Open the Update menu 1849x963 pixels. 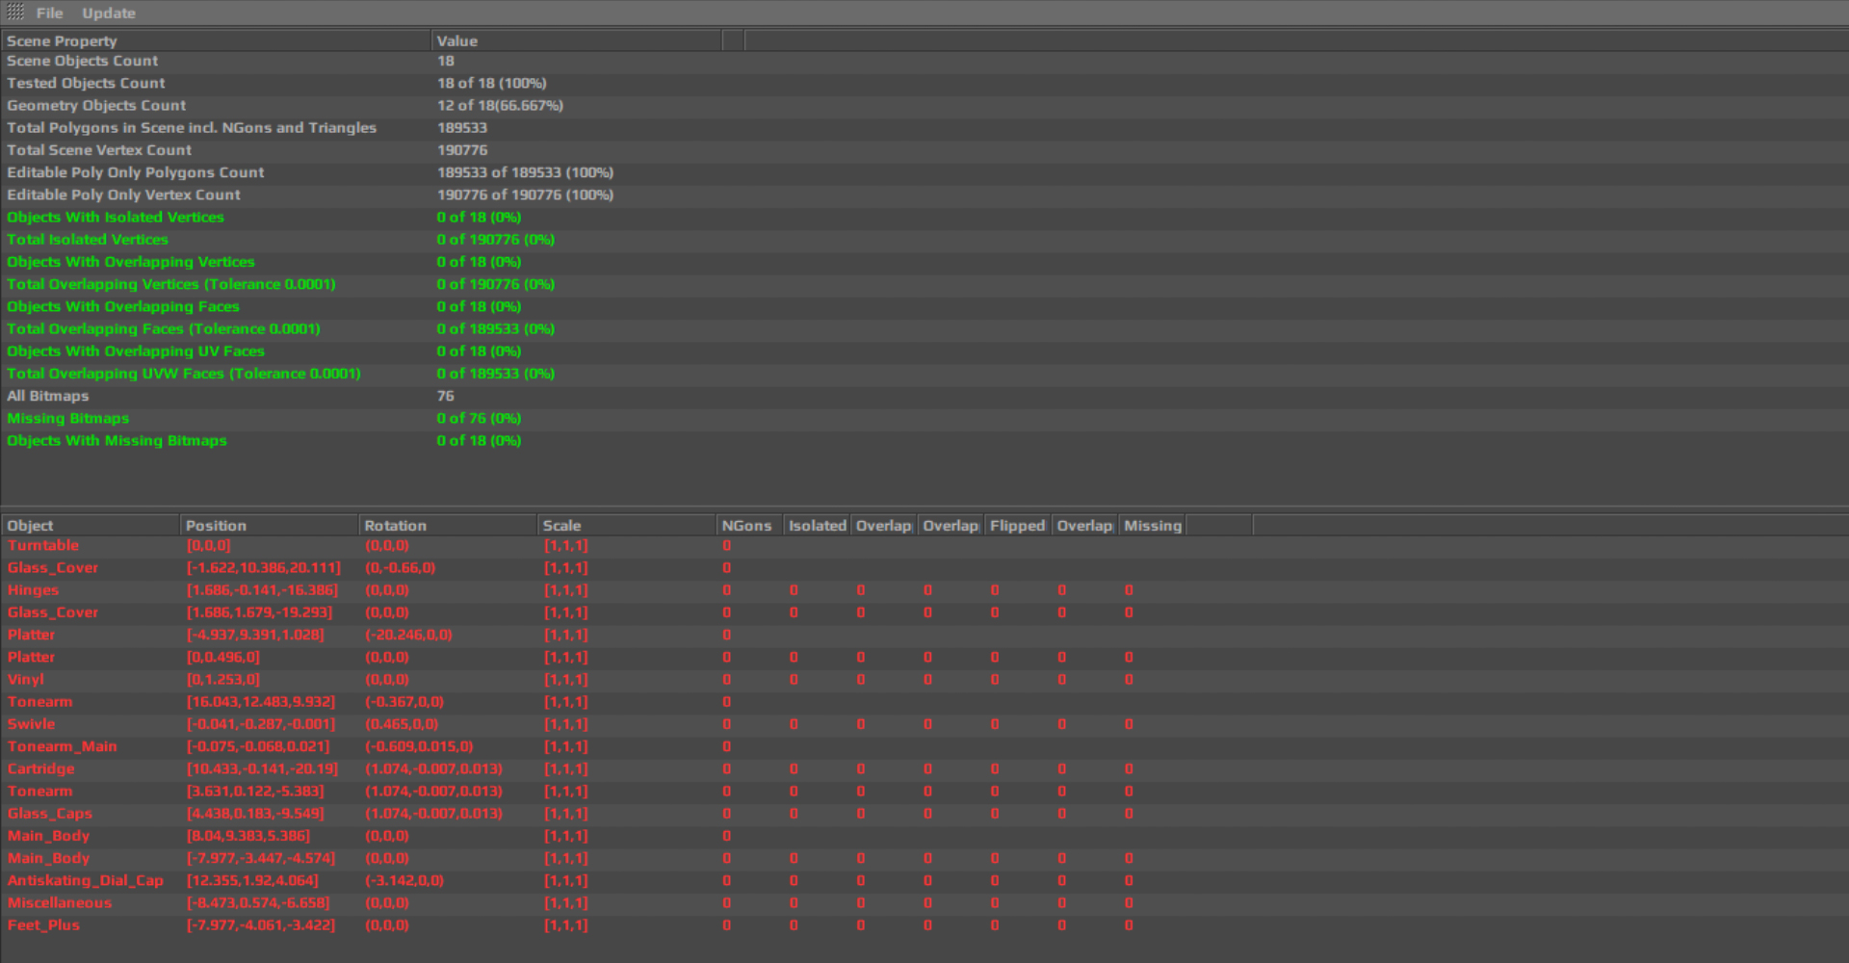pos(109,13)
